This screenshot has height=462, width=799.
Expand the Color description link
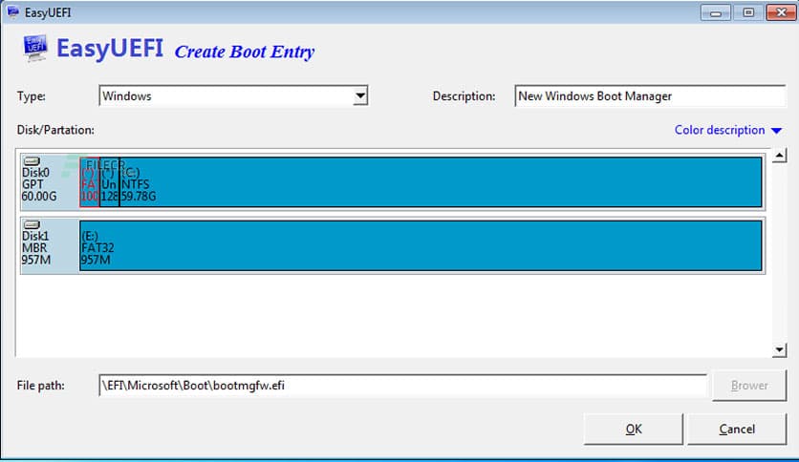pyautogui.click(x=727, y=130)
